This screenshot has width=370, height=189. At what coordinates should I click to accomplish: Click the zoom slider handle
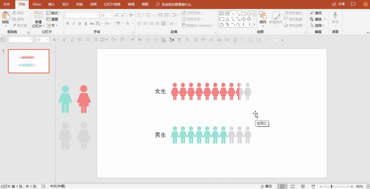[x=331, y=186]
